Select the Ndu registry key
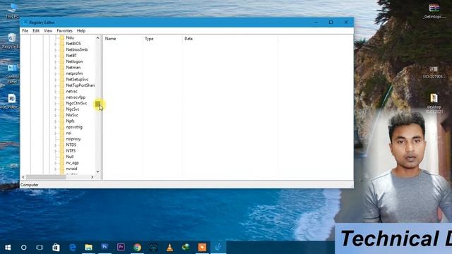Image resolution: width=452 pixels, height=254 pixels. click(x=70, y=37)
